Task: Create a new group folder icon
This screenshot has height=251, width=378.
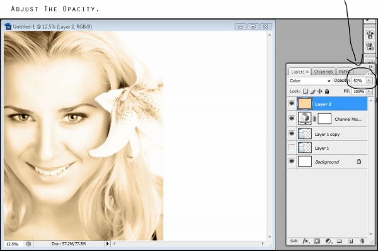Action: [x=340, y=241]
